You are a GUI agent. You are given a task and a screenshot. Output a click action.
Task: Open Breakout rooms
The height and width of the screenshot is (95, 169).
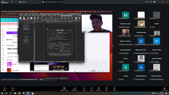pyautogui.click(x=64, y=89)
